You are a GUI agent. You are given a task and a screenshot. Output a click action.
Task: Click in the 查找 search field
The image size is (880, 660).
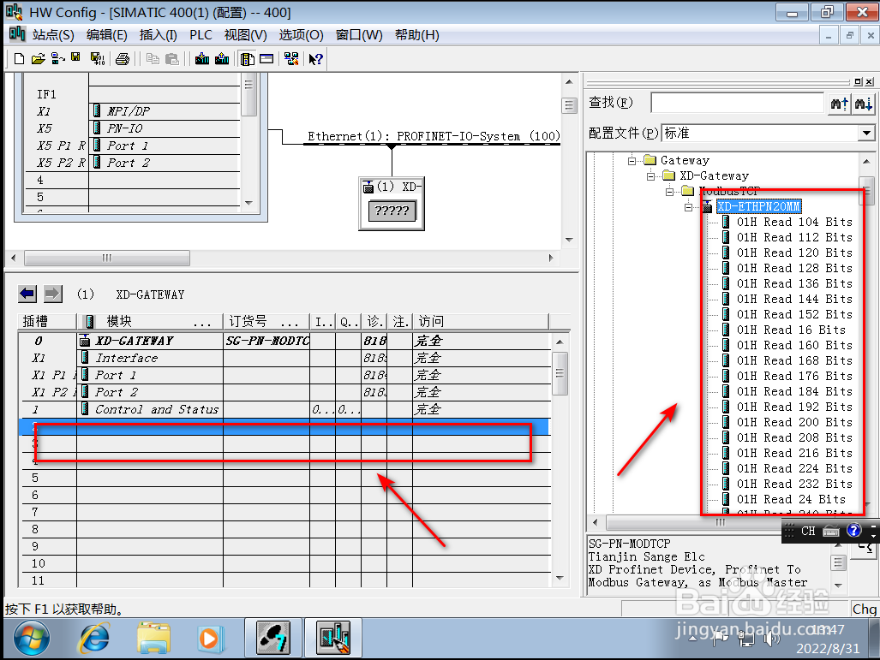click(737, 104)
